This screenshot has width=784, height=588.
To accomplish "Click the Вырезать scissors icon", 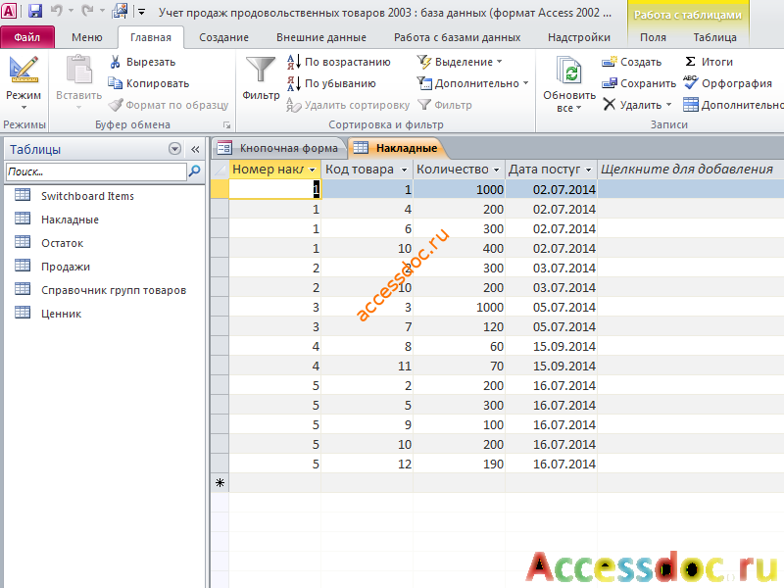I will pos(116,62).
